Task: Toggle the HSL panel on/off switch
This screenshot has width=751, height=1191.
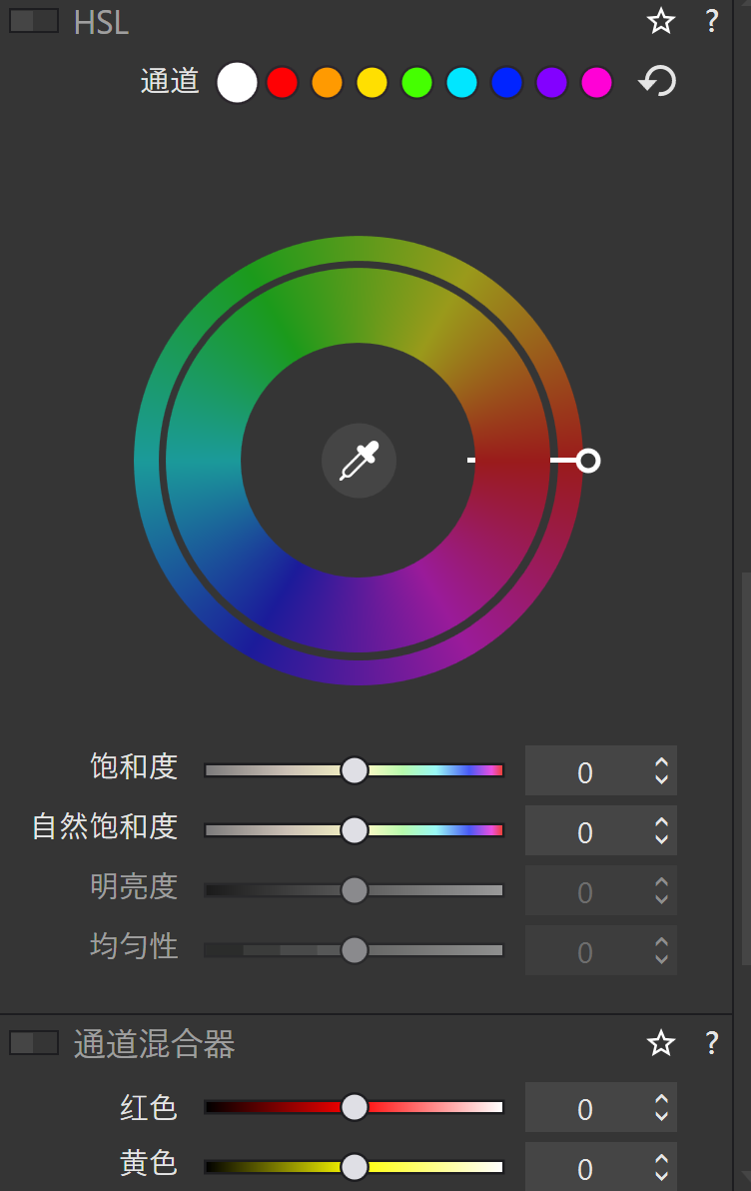Action: tap(33, 21)
